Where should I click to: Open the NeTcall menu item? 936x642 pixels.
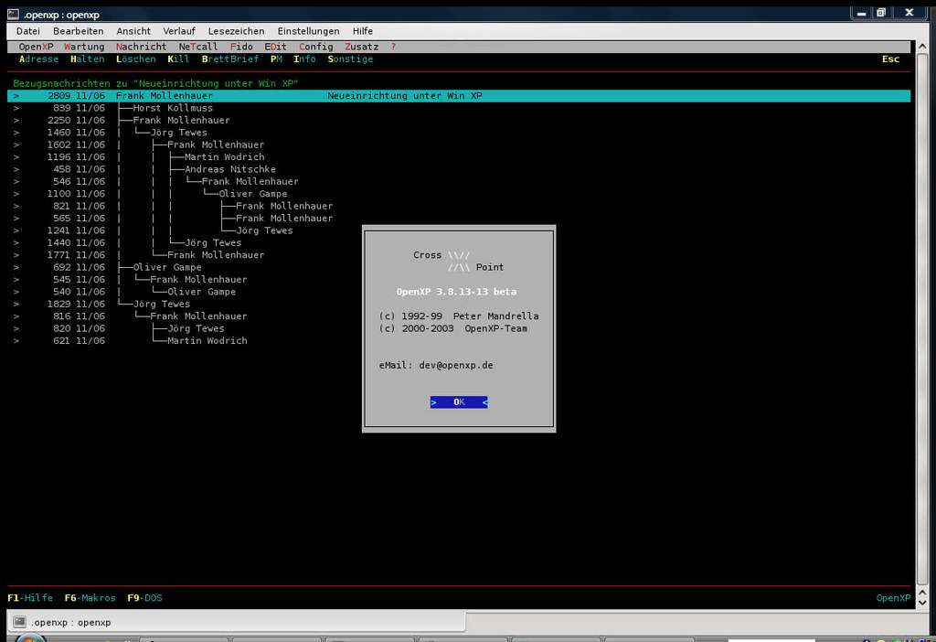(x=198, y=47)
